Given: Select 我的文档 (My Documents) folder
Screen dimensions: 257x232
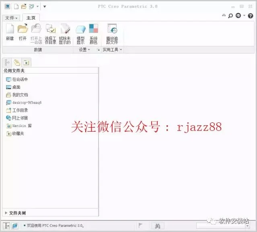Looking at the screenshot, I should [x=17, y=95].
